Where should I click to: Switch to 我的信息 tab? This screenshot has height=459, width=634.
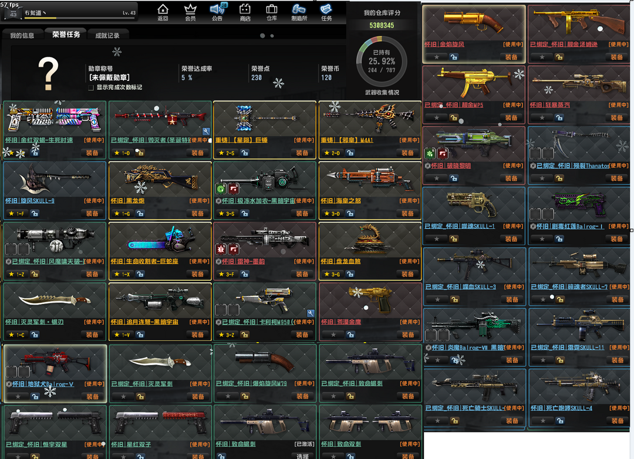pyautogui.click(x=22, y=36)
